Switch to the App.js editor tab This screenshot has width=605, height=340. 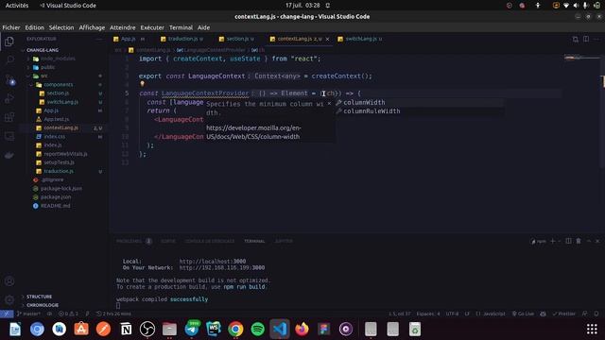pyautogui.click(x=129, y=39)
